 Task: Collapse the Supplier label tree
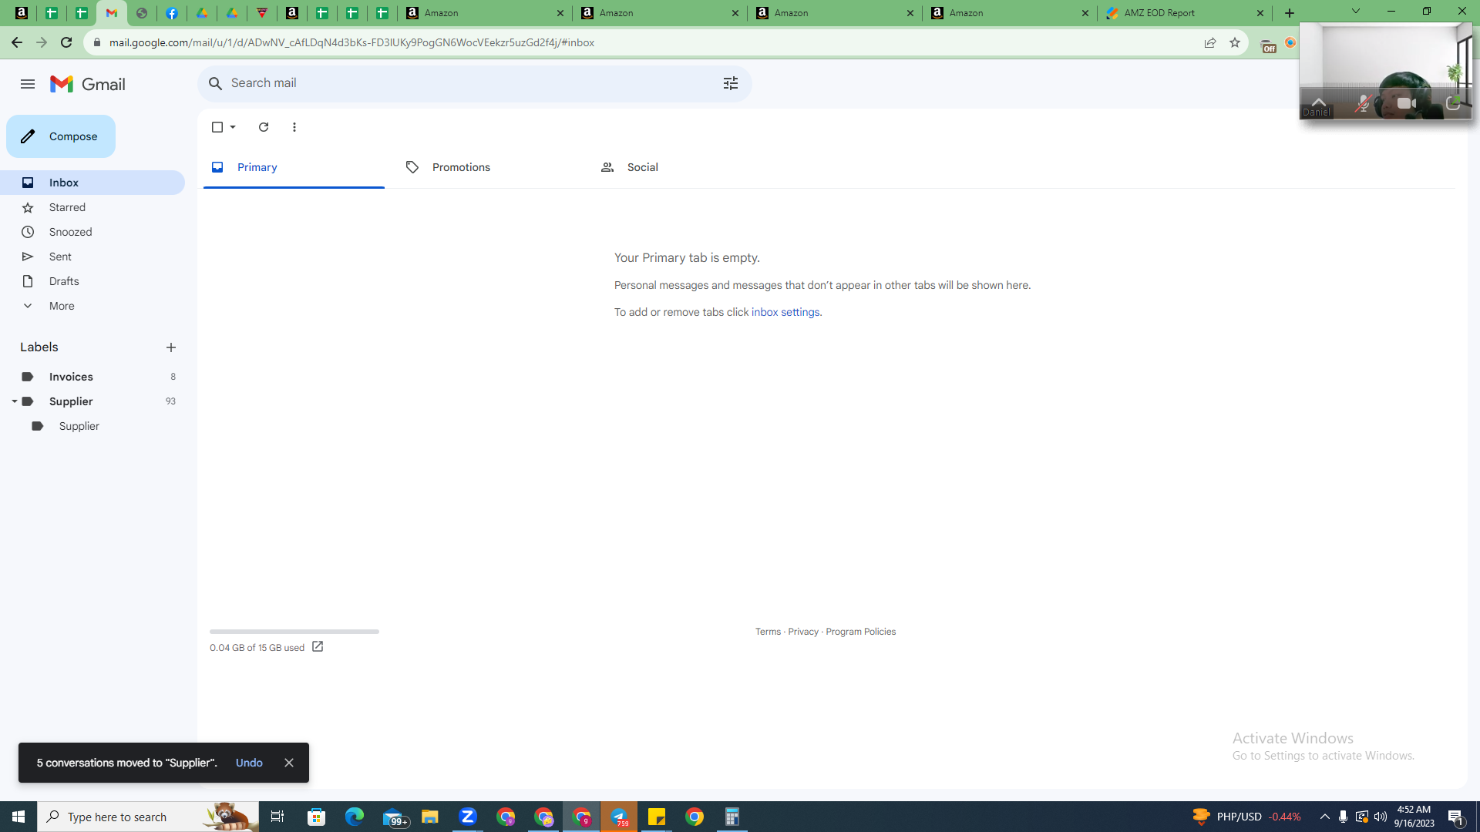pyautogui.click(x=14, y=401)
